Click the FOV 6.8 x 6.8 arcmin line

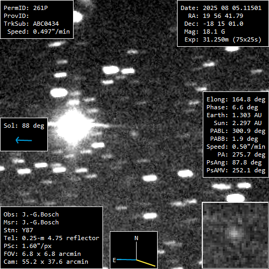(42, 254)
